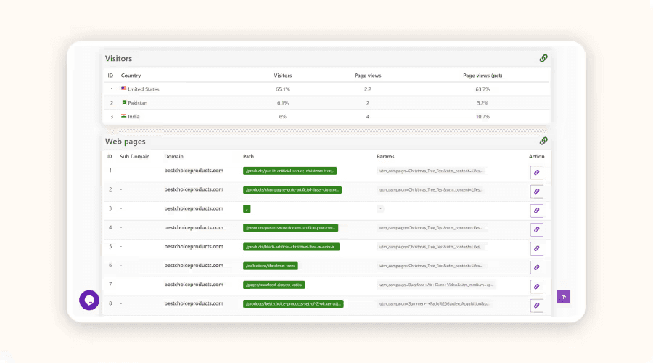653x363 pixels.
Task: Click the black artificial christmas tree path tag
Action: click(x=291, y=247)
